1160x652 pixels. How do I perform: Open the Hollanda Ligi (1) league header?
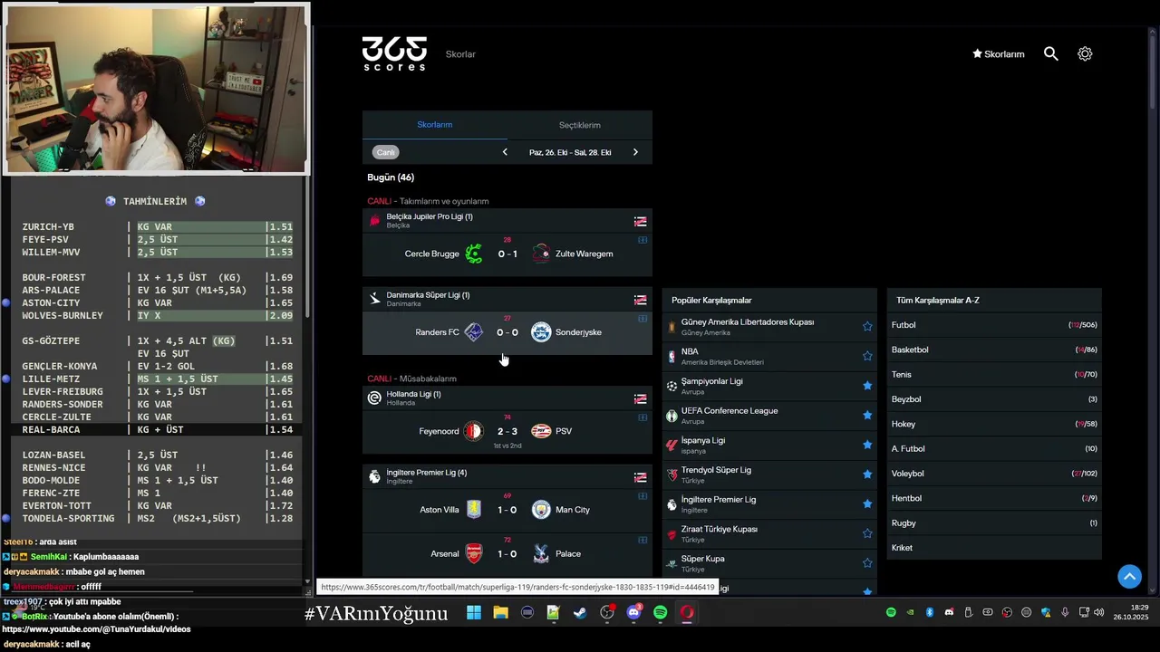[507, 398]
